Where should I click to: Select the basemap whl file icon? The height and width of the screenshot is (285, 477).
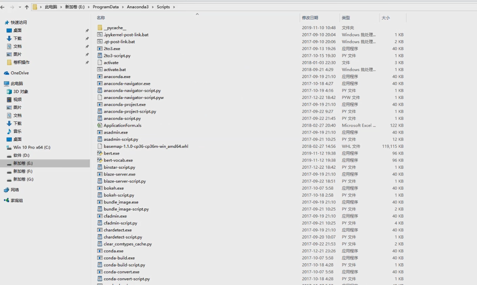[100, 146]
